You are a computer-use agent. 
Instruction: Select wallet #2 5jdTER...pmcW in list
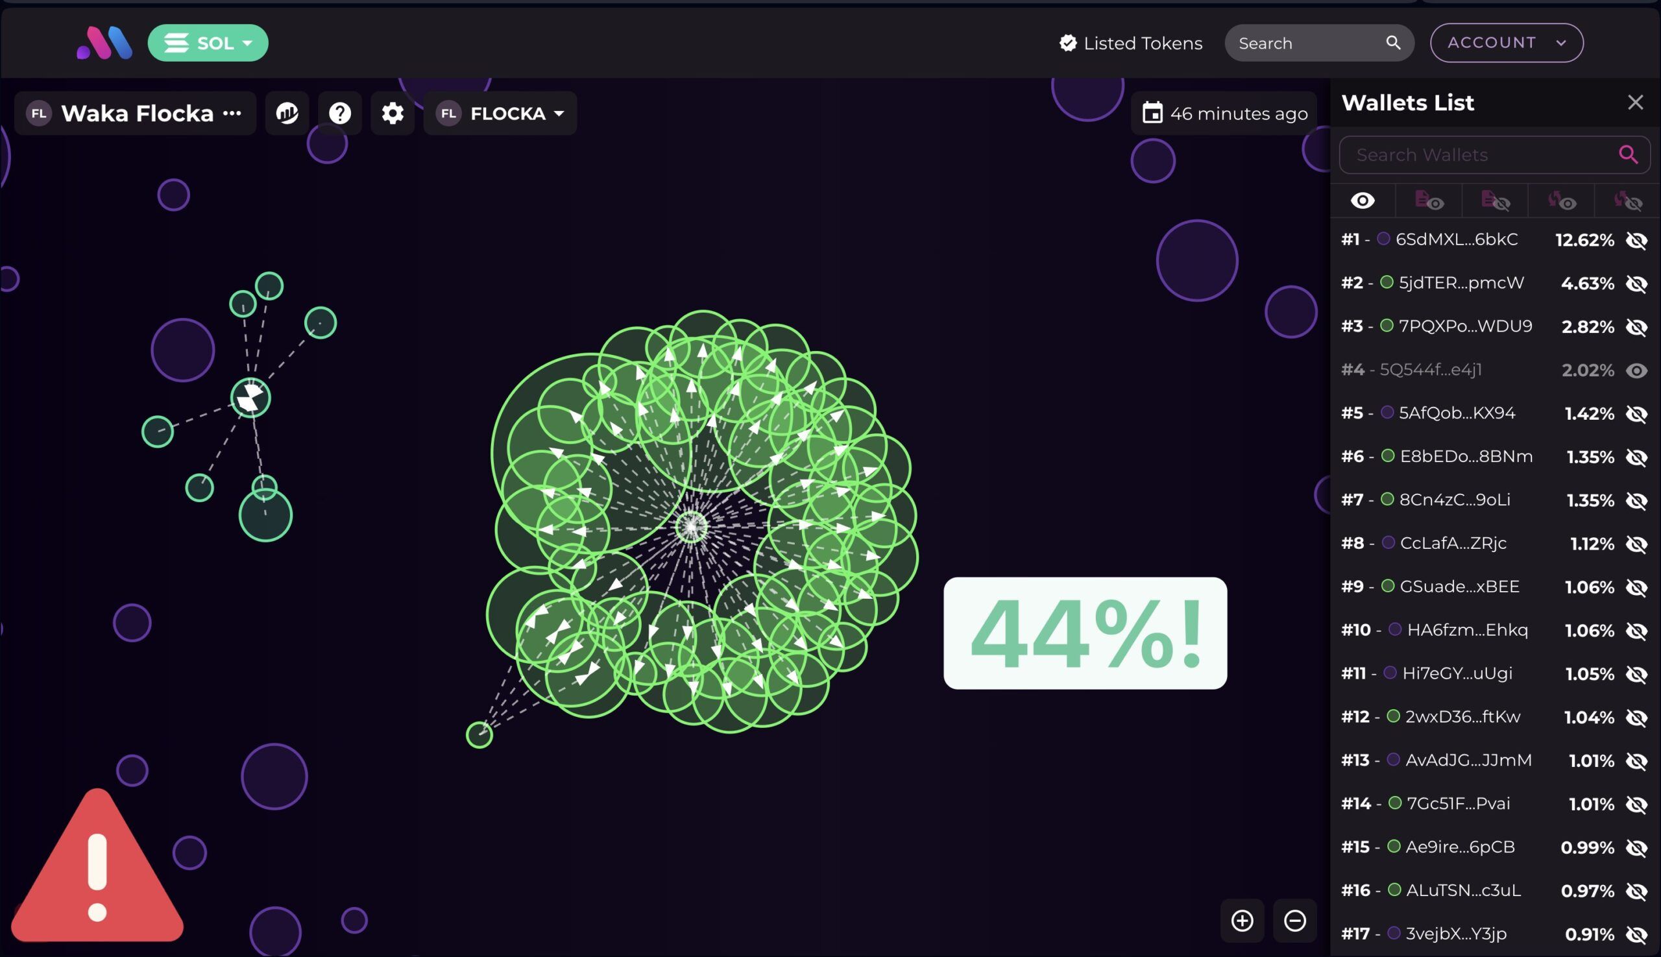1461,283
